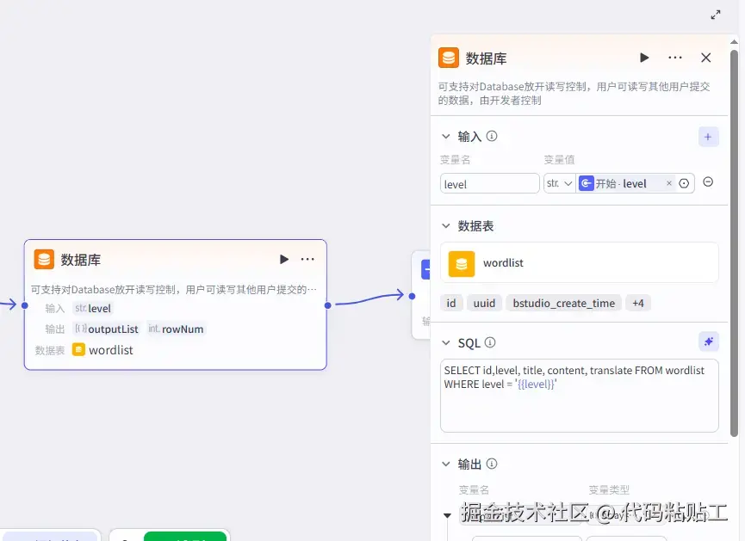Collapse the 输入 section
The height and width of the screenshot is (541, 745).
(445, 136)
